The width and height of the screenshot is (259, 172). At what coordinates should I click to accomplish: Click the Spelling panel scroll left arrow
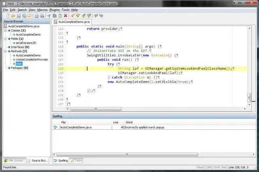pyautogui.click(x=54, y=155)
